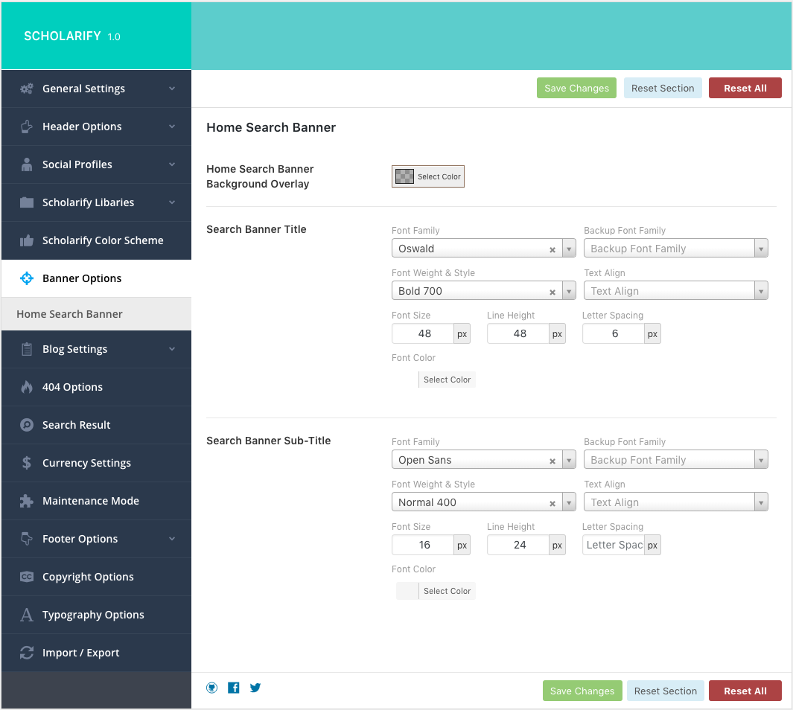The width and height of the screenshot is (793, 710).
Task: Click the top Save Changes button
Action: click(x=576, y=88)
